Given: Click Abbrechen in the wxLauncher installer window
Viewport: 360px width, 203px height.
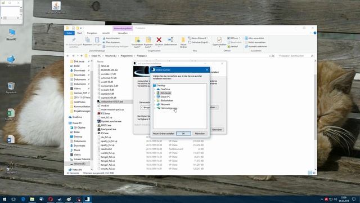Looking at the screenshot, I should click(217, 130).
